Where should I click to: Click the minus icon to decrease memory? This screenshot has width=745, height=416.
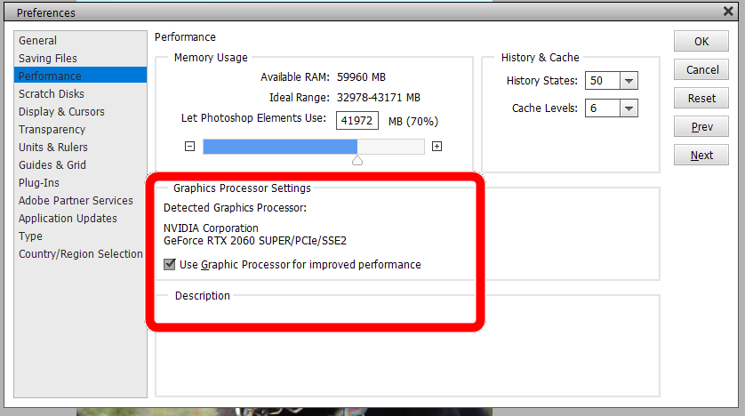(189, 147)
